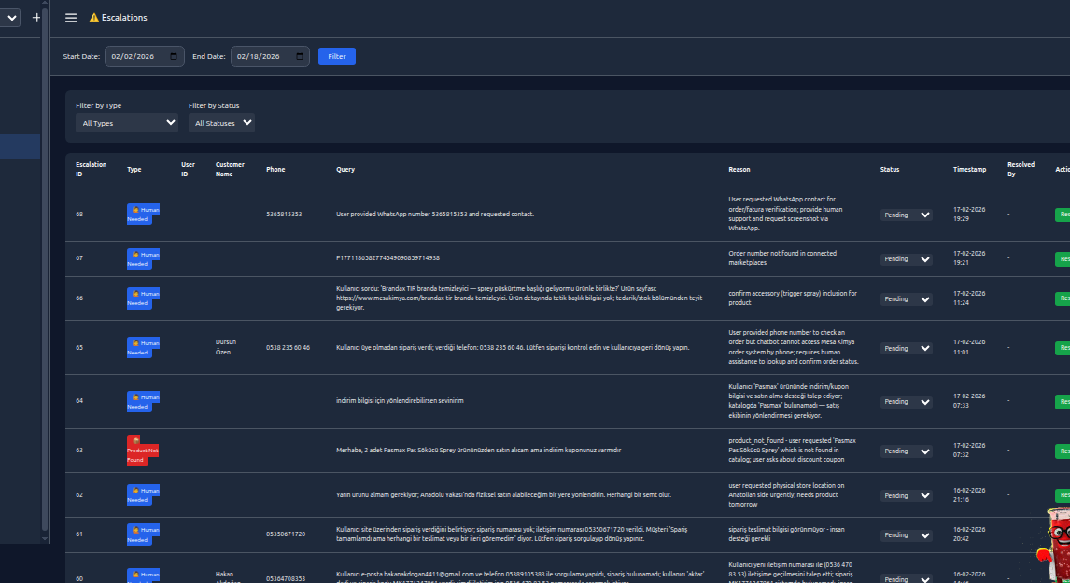Screen dimensions: 1070x583
Task: Click the warning triangle beside Escalations title
Action: tap(92, 17)
